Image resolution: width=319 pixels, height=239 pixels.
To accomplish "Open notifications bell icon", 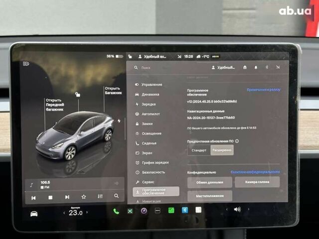I will pyautogui.click(x=256, y=67).
